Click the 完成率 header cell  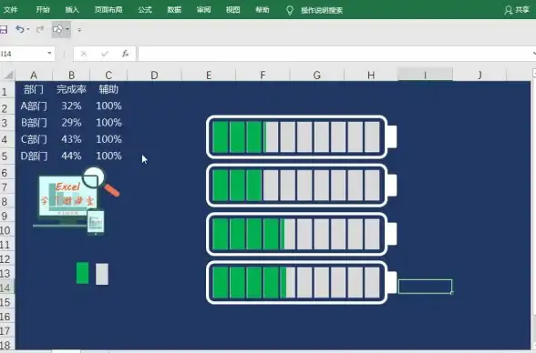tap(71, 89)
